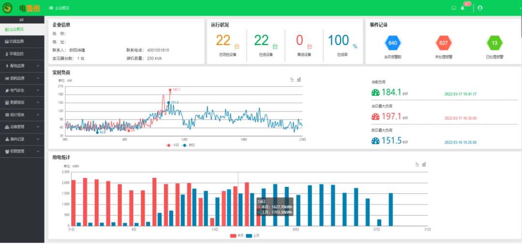Toggle 本月 series in 用电统计 legend

pyautogui.click(x=236, y=235)
